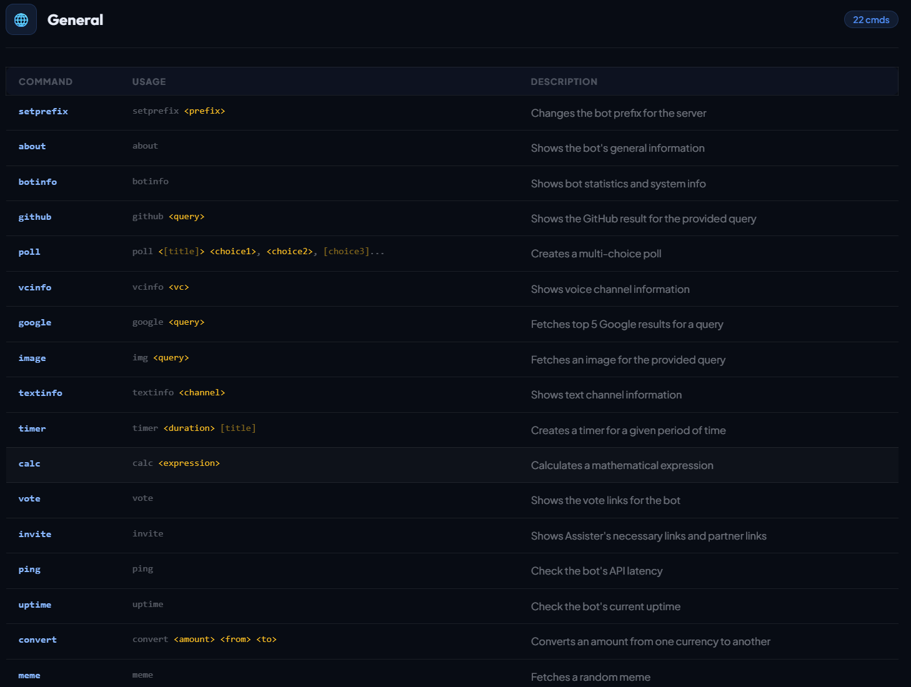Open the botinfo command row
The image size is (911, 687).
[37, 182]
